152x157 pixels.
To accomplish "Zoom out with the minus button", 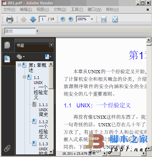I will (63, 19).
